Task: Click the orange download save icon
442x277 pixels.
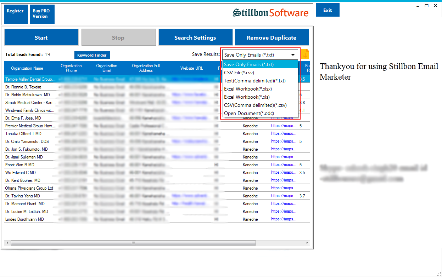Action: click(305, 54)
